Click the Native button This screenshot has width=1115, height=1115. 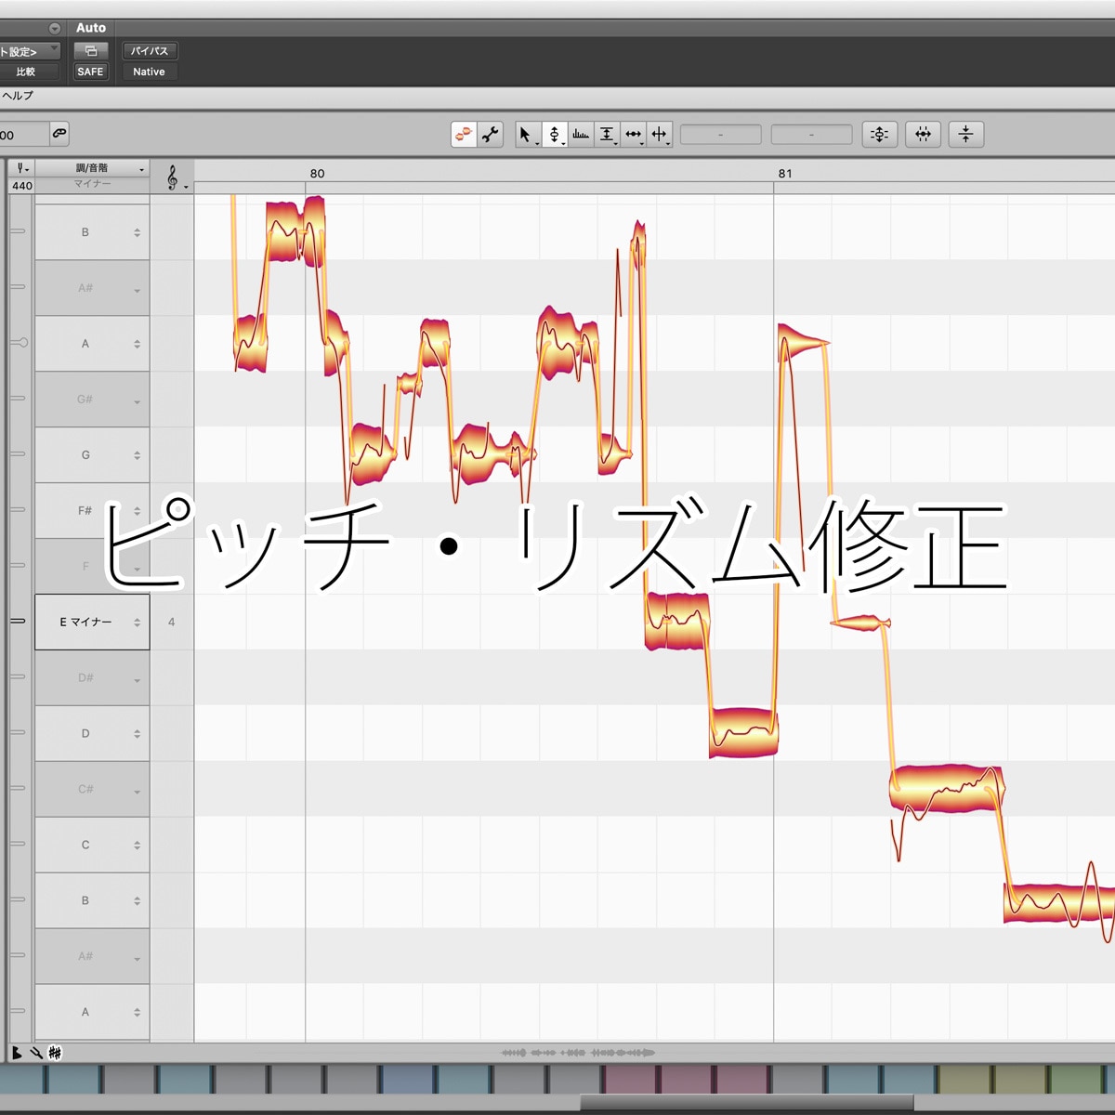coord(149,72)
